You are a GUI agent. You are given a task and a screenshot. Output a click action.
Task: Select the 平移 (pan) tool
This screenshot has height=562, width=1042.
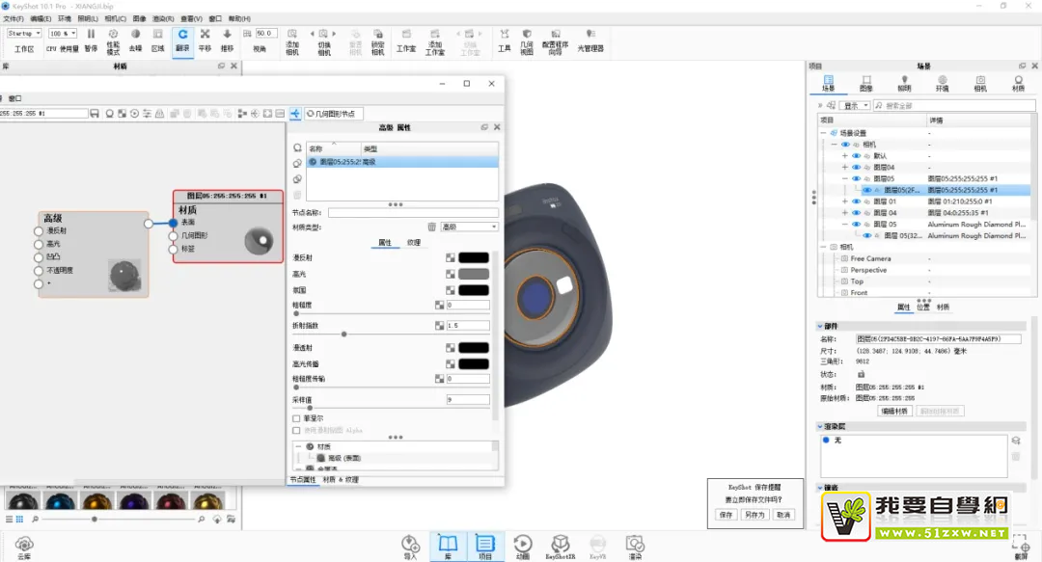pos(205,39)
